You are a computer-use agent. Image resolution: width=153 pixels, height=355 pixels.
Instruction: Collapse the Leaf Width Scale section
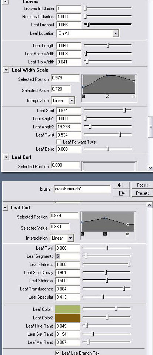[6, 70]
